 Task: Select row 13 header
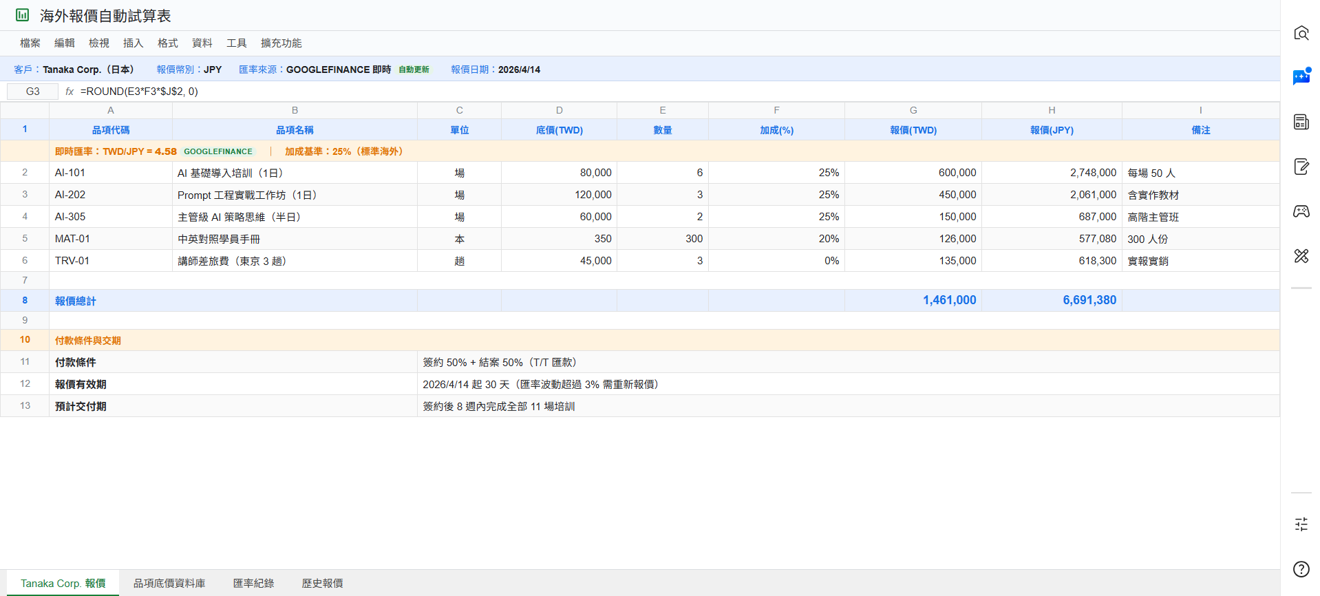pos(25,406)
